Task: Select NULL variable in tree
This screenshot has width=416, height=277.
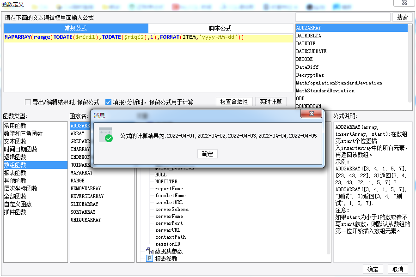Action: [x=161, y=175]
